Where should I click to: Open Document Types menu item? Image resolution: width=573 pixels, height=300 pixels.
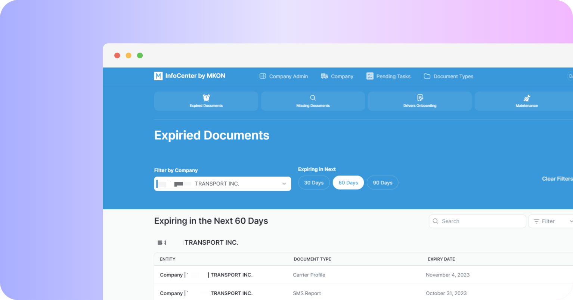449,76
